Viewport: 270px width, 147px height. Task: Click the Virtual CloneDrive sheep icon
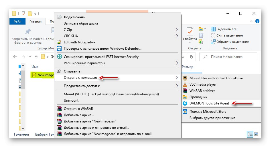coord(185,78)
